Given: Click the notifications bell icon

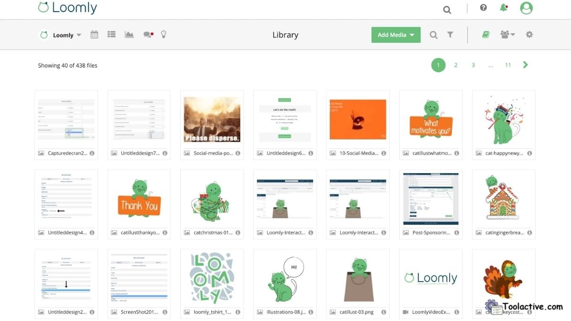Looking at the screenshot, I should [x=503, y=8].
